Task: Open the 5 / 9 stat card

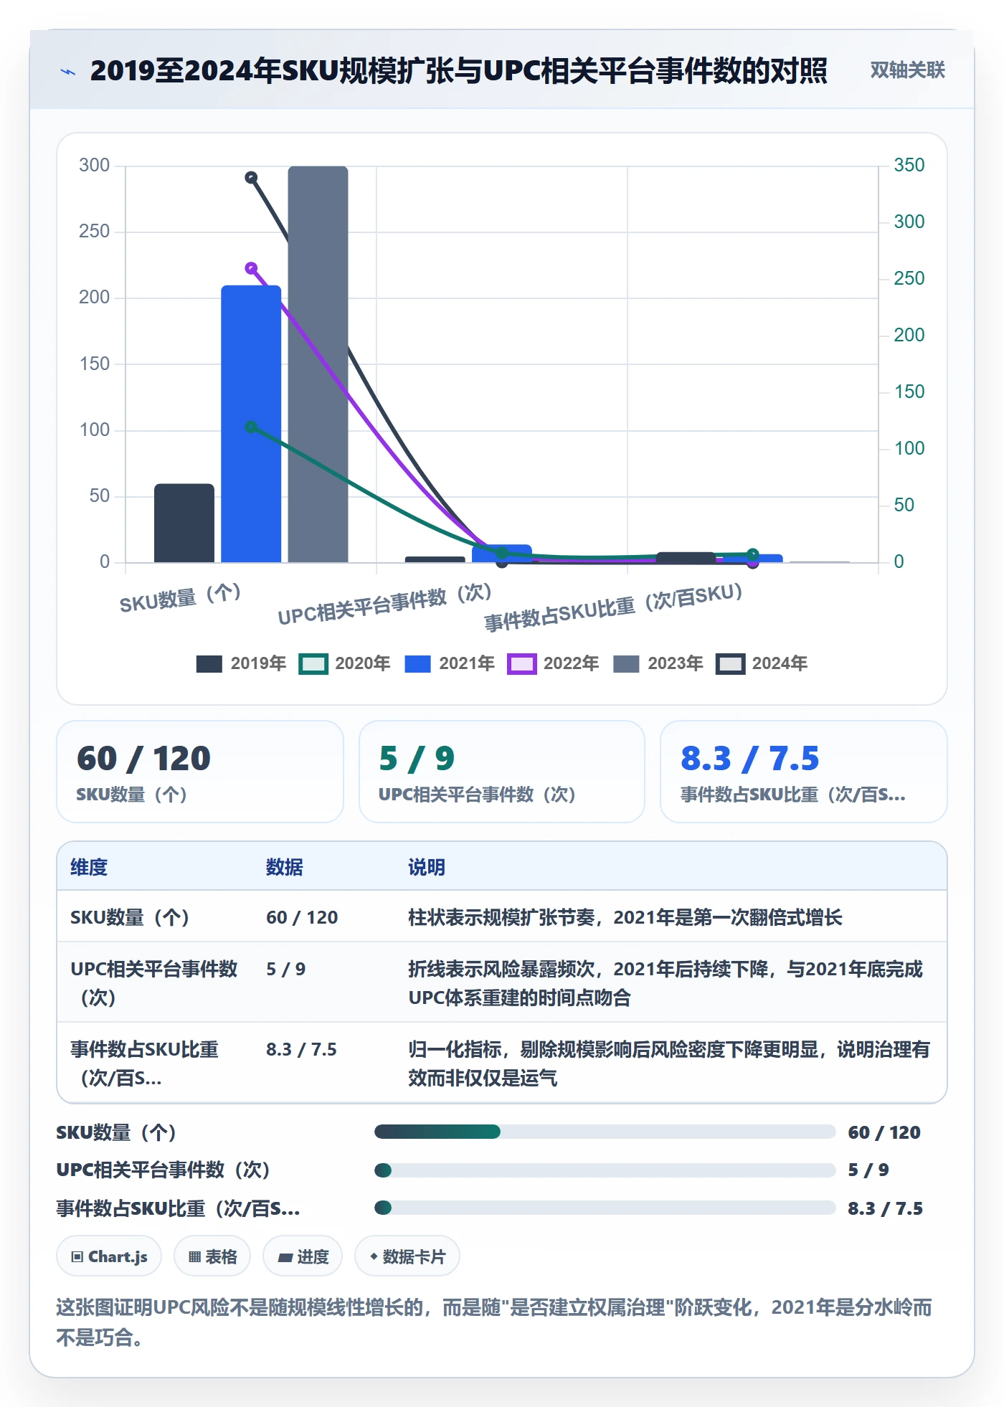Action: pos(502,772)
